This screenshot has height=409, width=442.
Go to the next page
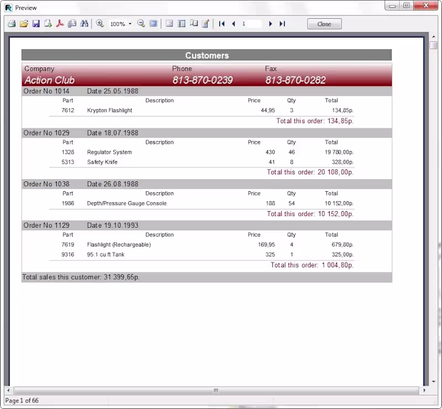coord(270,24)
